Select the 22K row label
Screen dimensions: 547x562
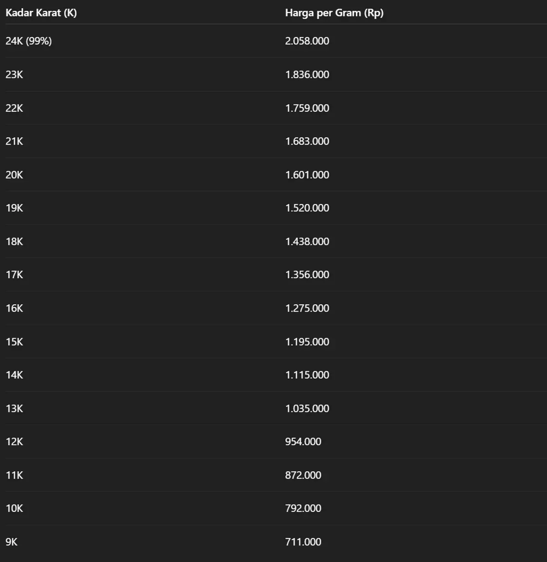coord(14,108)
